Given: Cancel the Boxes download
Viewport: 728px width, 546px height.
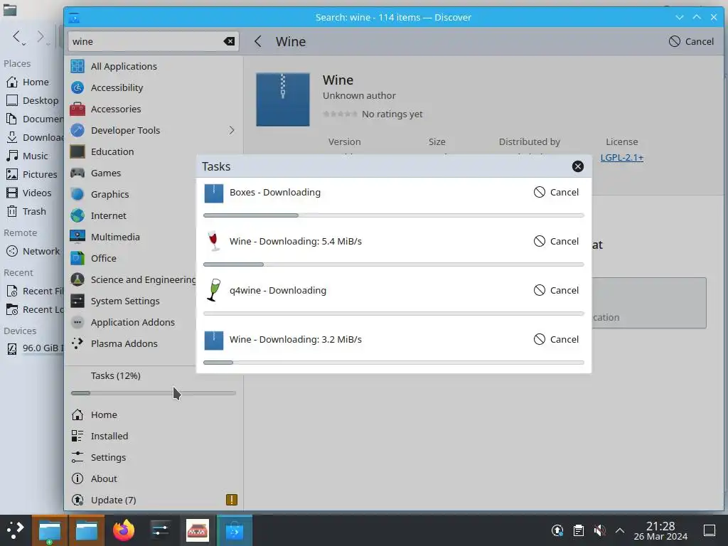Looking at the screenshot, I should tap(556, 192).
